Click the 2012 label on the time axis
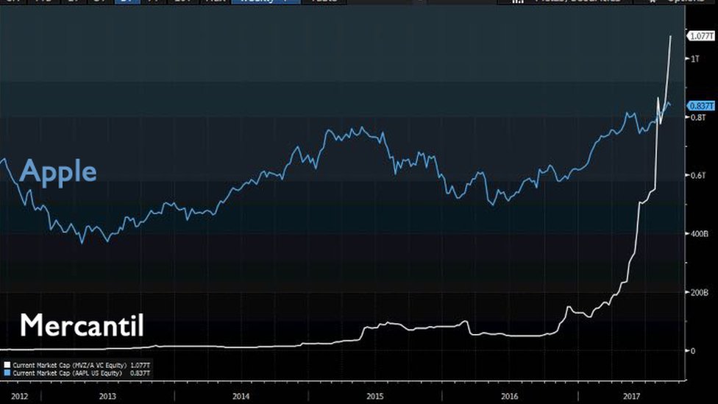 pos(20,396)
